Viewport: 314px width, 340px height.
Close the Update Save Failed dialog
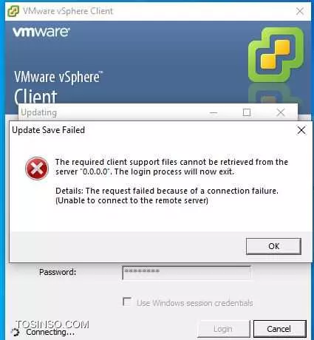[301, 130]
